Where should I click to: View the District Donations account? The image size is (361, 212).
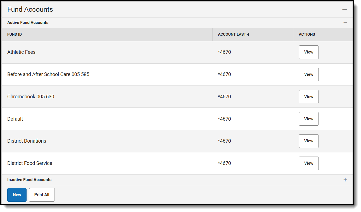pos(308,141)
